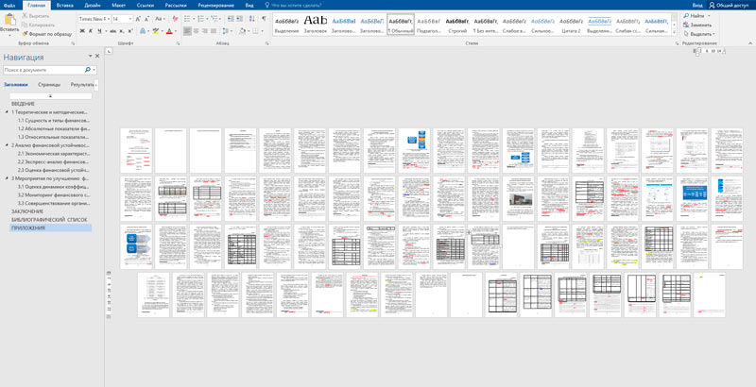Jump to ЗАКЛЮЧЕНИЕ heading in navigation

click(x=27, y=211)
